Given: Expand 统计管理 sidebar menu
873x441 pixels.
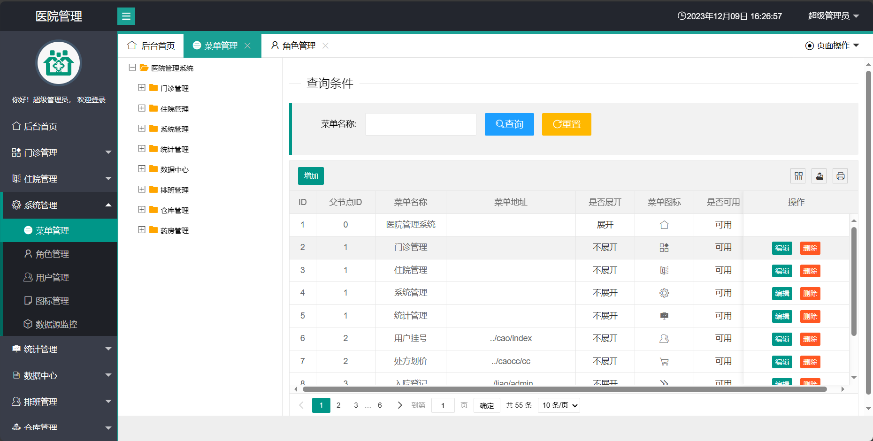Looking at the screenshot, I should point(59,349).
